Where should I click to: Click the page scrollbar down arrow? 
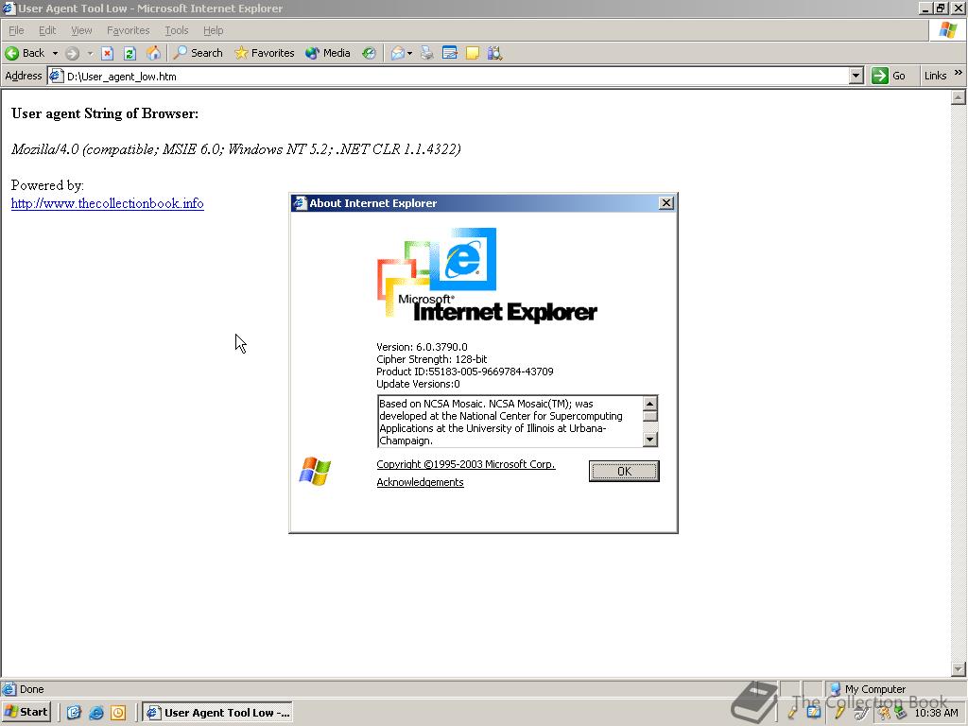959,668
